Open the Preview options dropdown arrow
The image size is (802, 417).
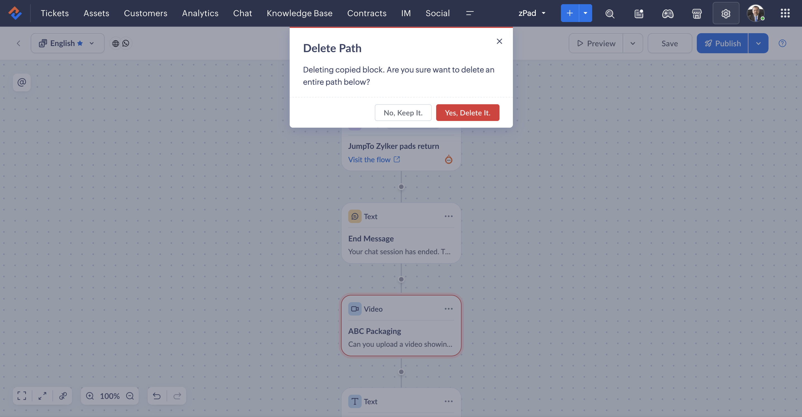pos(633,43)
